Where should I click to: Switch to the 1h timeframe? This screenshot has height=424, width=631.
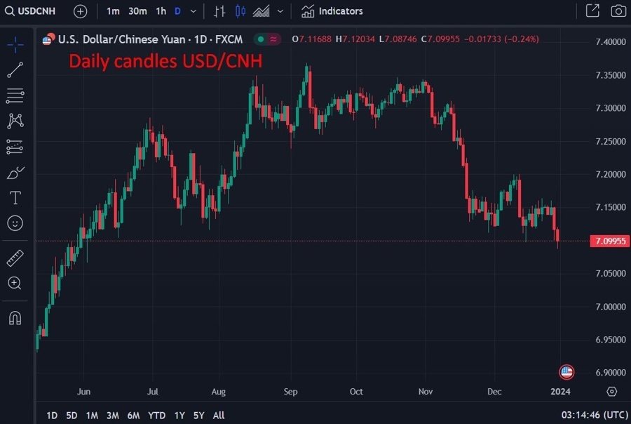[161, 11]
